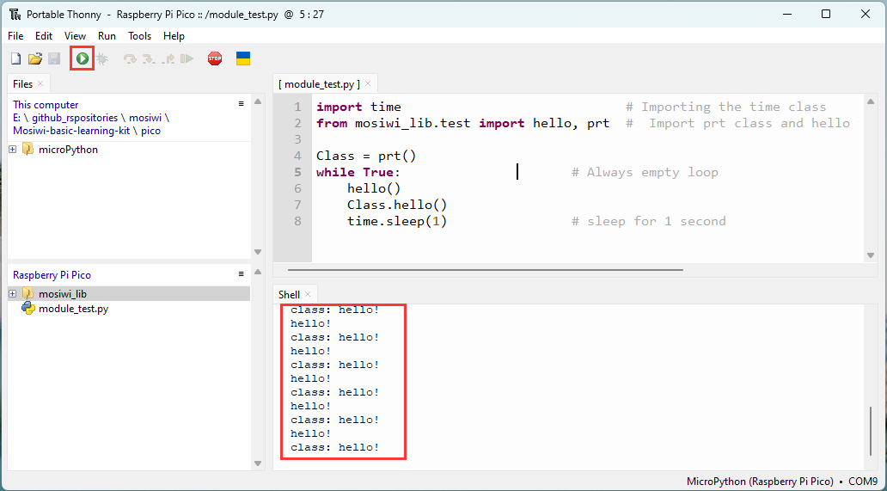Click line number 1 in gutter
The width and height of the screenshot is (887, 491).
tap(297, 107)
